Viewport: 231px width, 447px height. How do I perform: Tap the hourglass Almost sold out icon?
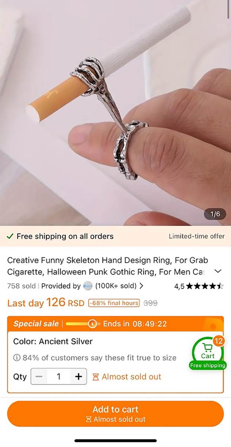coord(96,377)
